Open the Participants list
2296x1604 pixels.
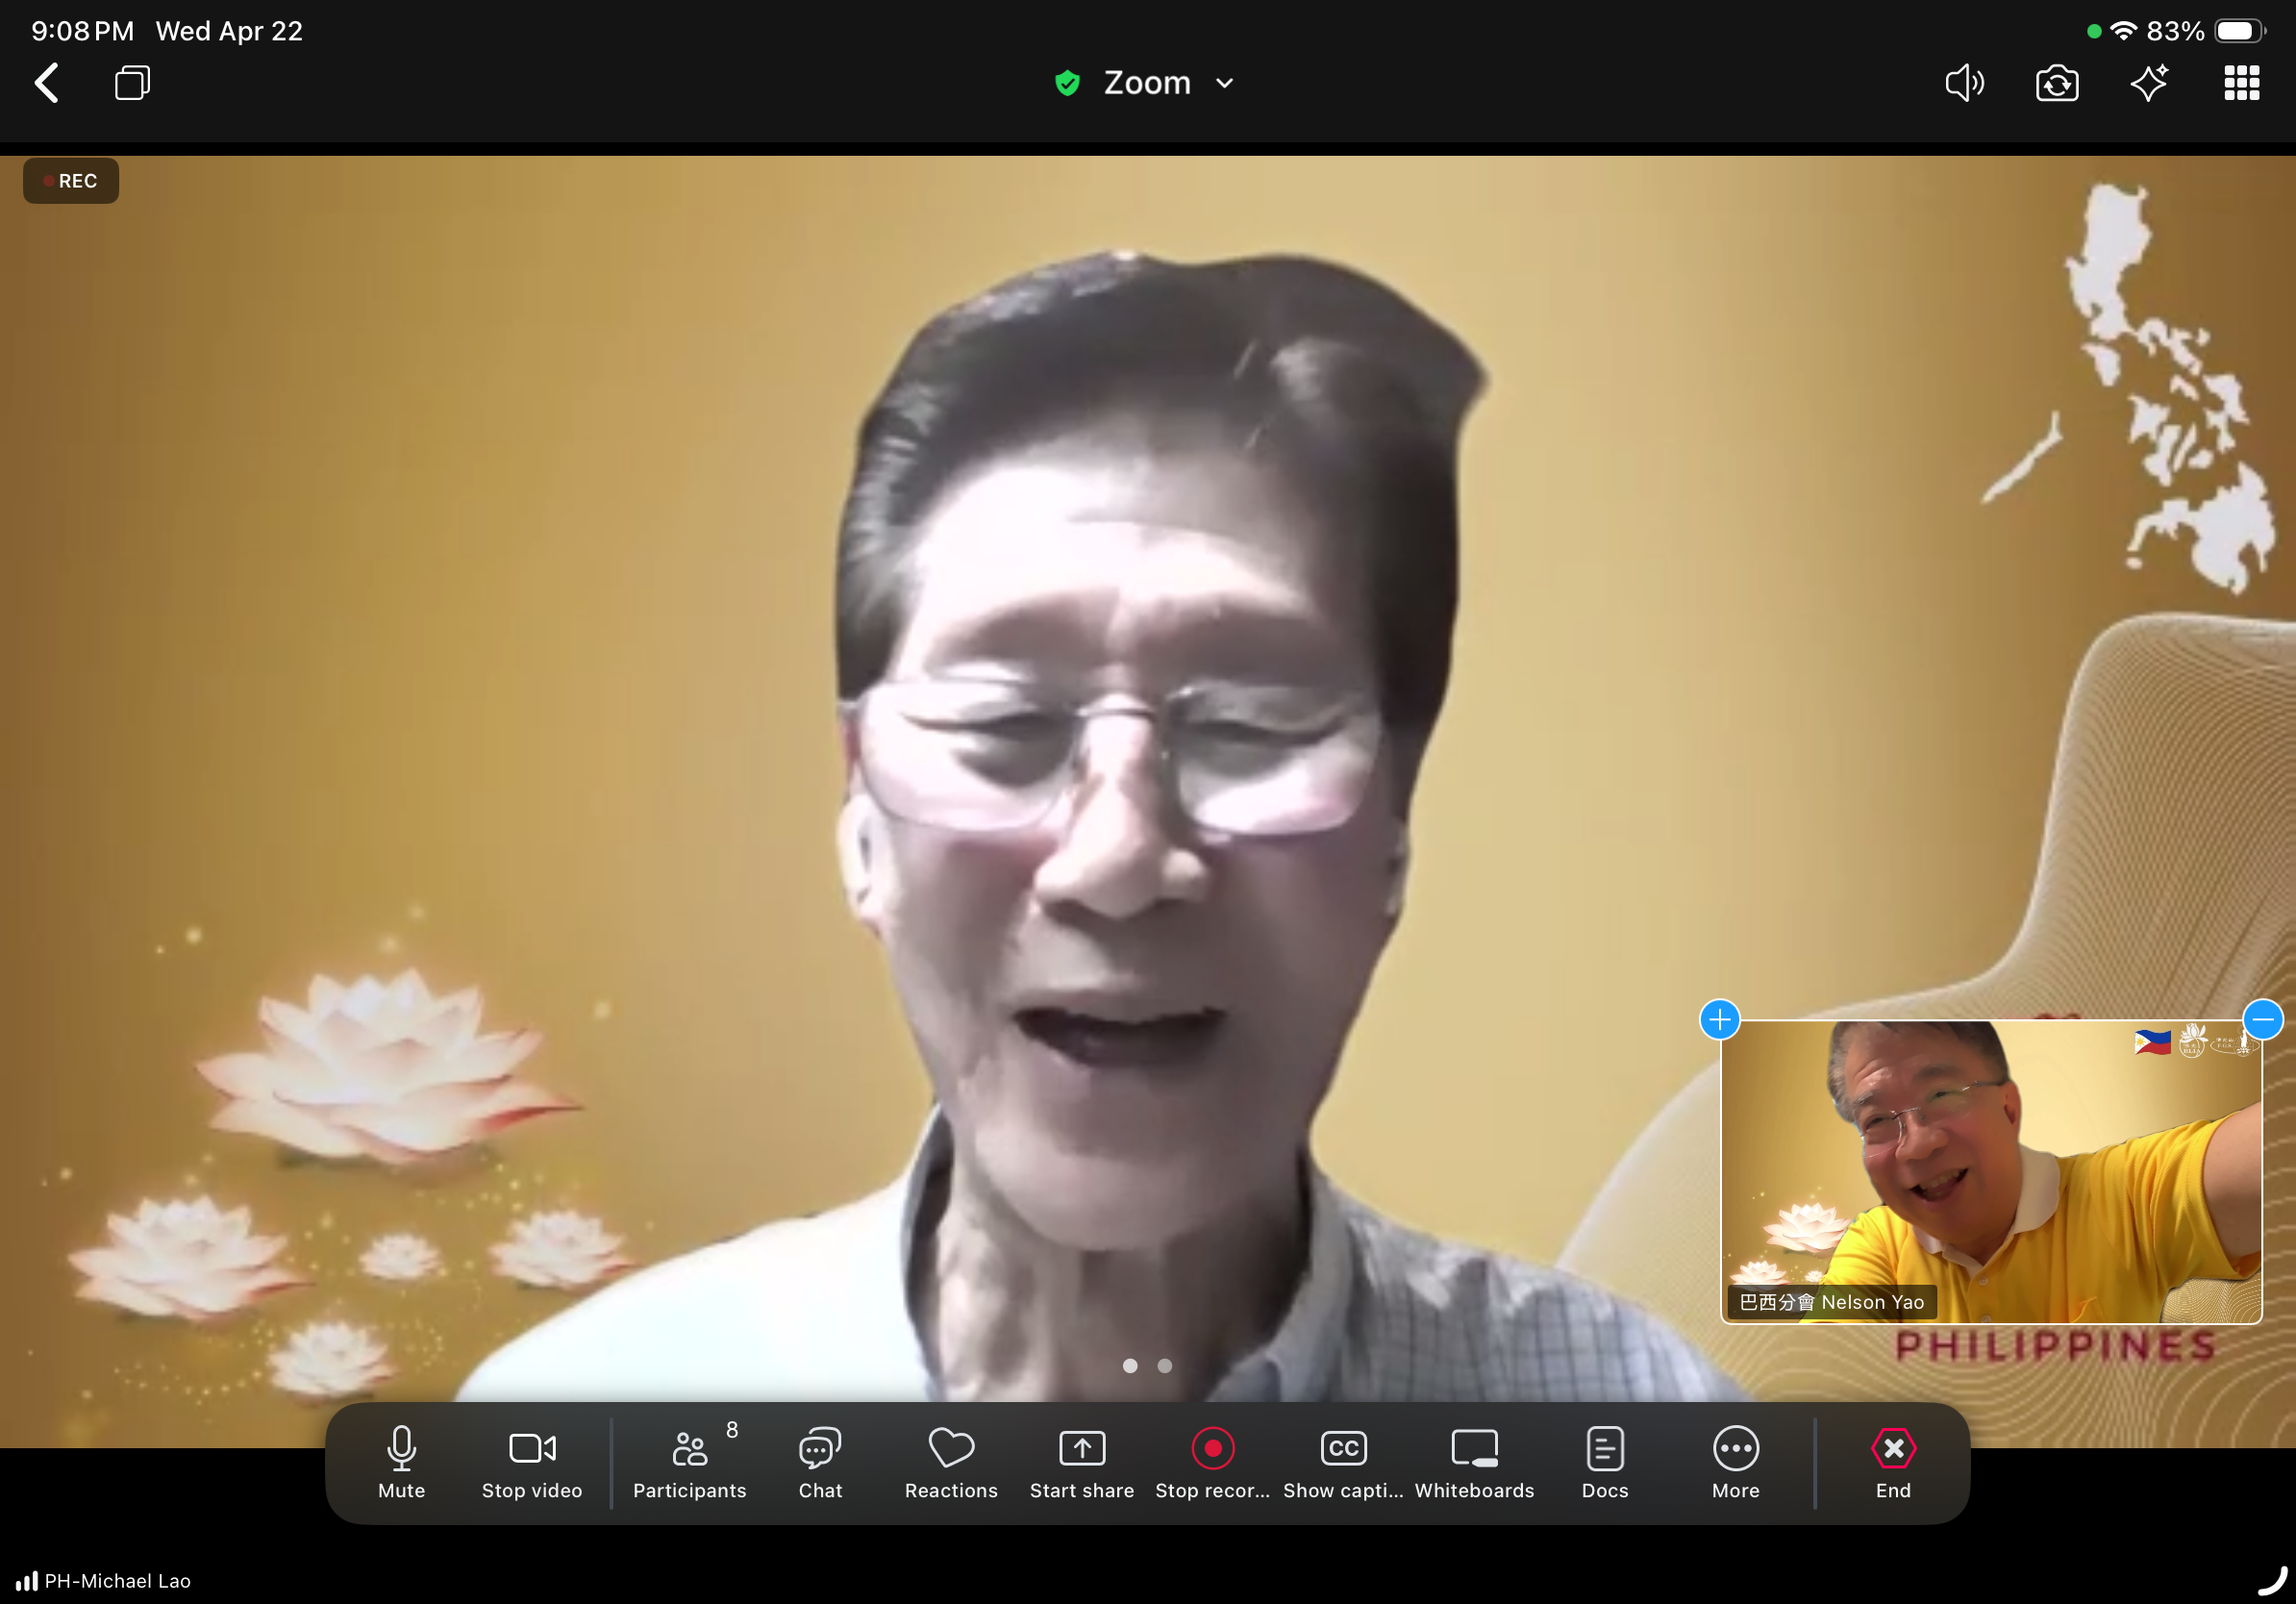[689, 1461]
